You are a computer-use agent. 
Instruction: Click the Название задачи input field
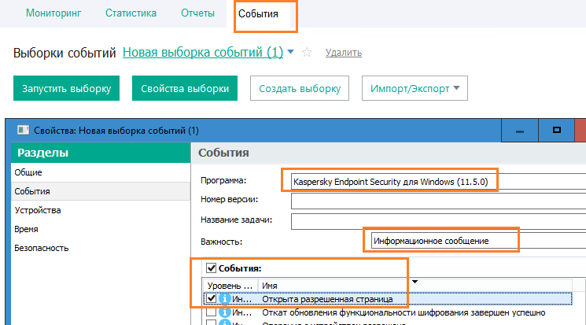(x=438, y=221)
